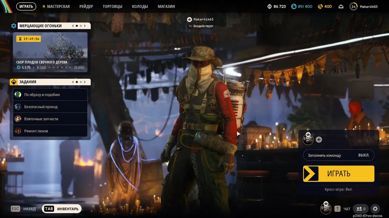Click the coin currency icon near 86 723

pos(269,6)
